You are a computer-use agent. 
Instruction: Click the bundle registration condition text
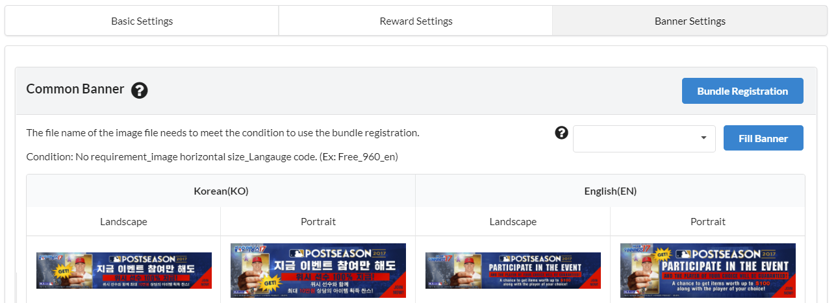[212, 157]
